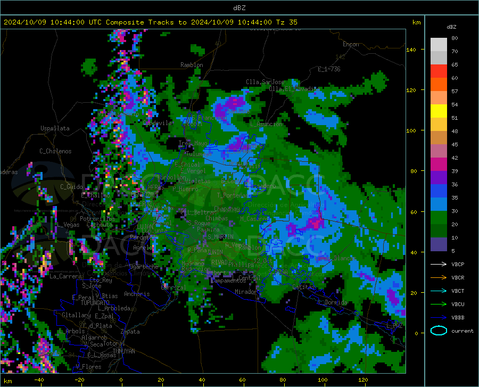Click the Ramblon label near the top
Screen dimensions: 479x387
pos(192,65)
